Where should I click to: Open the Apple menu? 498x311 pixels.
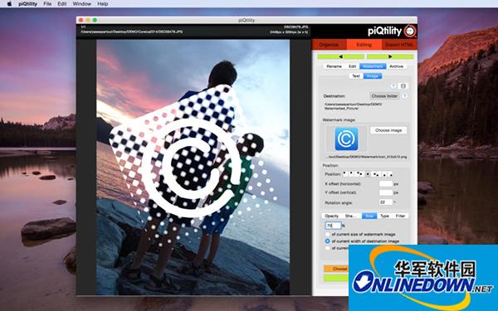[x=9, y=4]
